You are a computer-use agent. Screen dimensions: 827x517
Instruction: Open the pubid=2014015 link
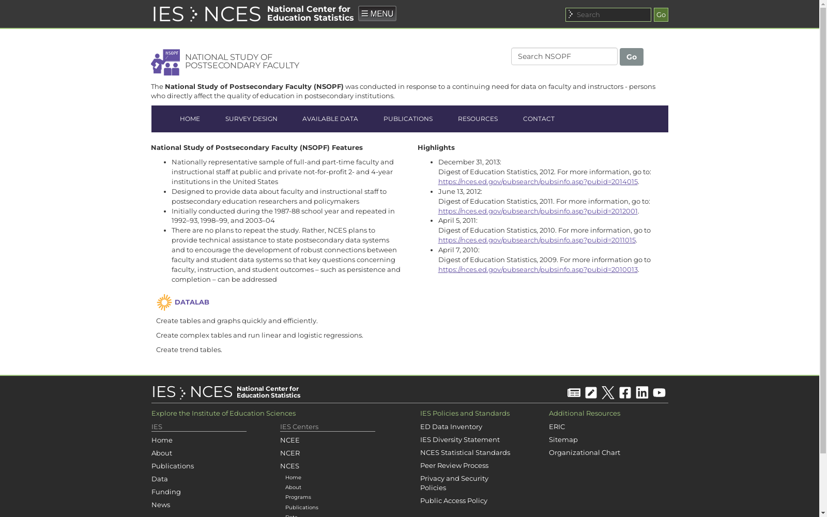pos(538,181)
